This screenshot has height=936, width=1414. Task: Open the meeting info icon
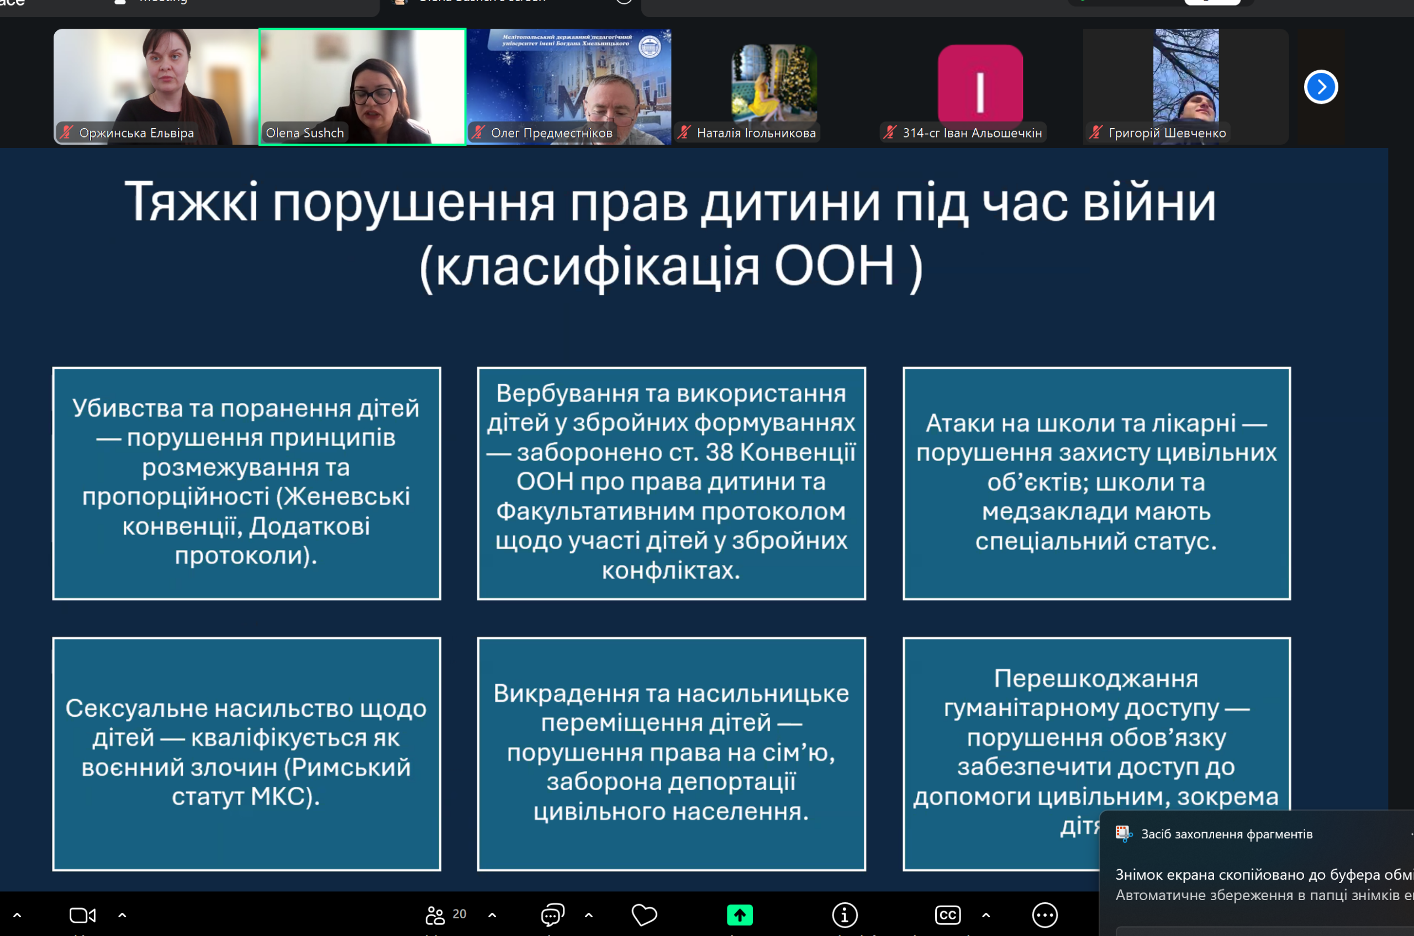pos(845,915)
